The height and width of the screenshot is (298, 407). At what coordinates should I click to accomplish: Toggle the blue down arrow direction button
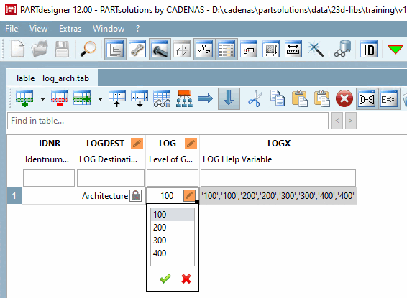pos(229,98)
